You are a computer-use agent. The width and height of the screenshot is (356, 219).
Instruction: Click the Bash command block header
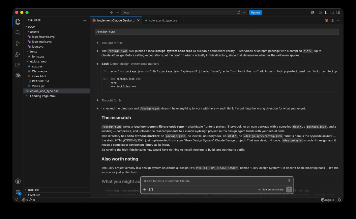(x=130, y=64)
